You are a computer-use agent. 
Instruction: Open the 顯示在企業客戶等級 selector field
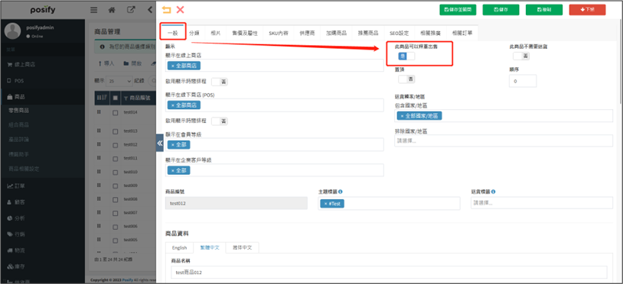(x=275, y=170)
